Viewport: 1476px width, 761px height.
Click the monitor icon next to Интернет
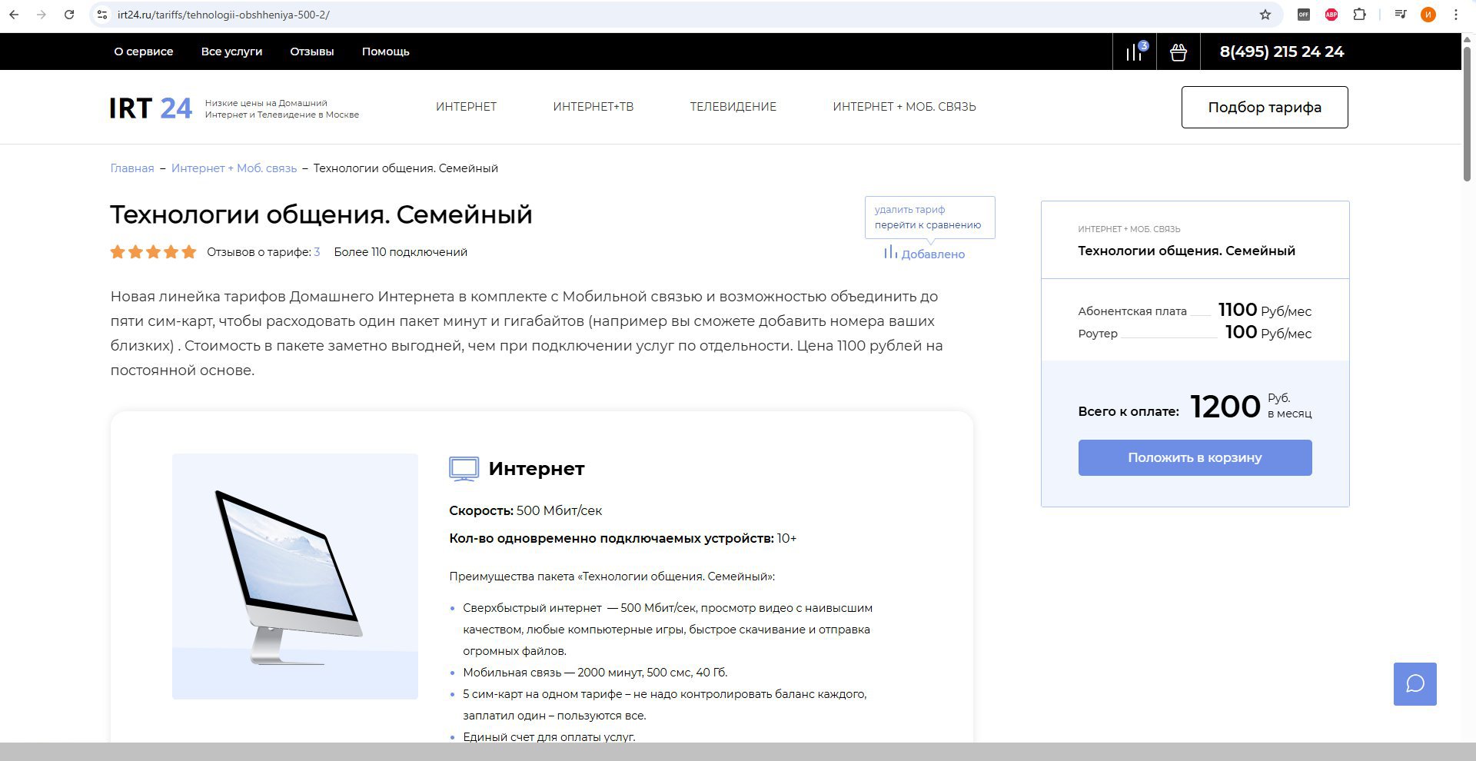click(x=464, y=468)
